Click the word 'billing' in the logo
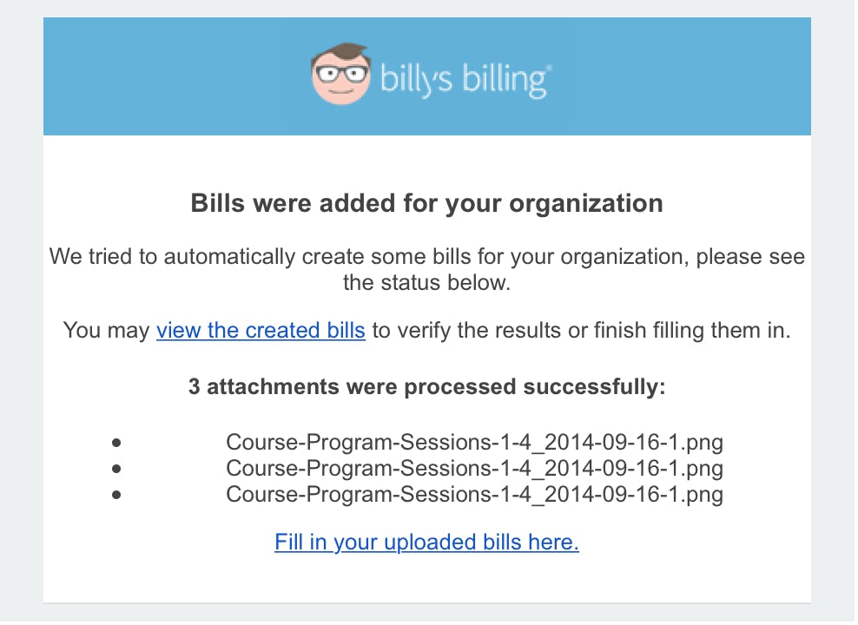 (x=505, y=81)
